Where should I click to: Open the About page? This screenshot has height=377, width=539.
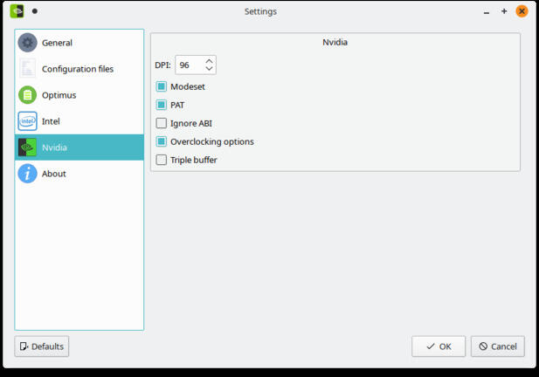(79, 174)
